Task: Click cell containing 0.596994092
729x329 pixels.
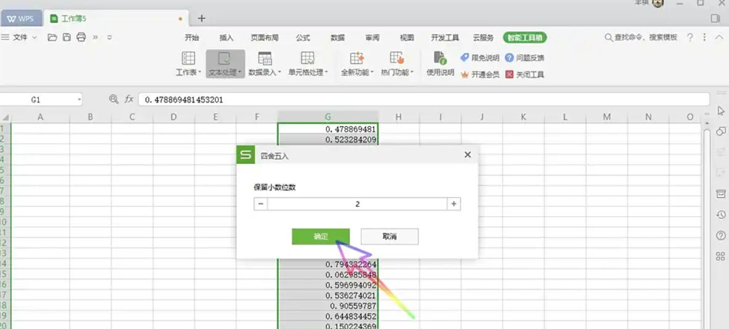Action: pyautogui.click(x=328, y=285)
